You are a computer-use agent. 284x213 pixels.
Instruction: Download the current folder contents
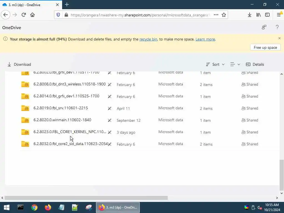[19, 64]
